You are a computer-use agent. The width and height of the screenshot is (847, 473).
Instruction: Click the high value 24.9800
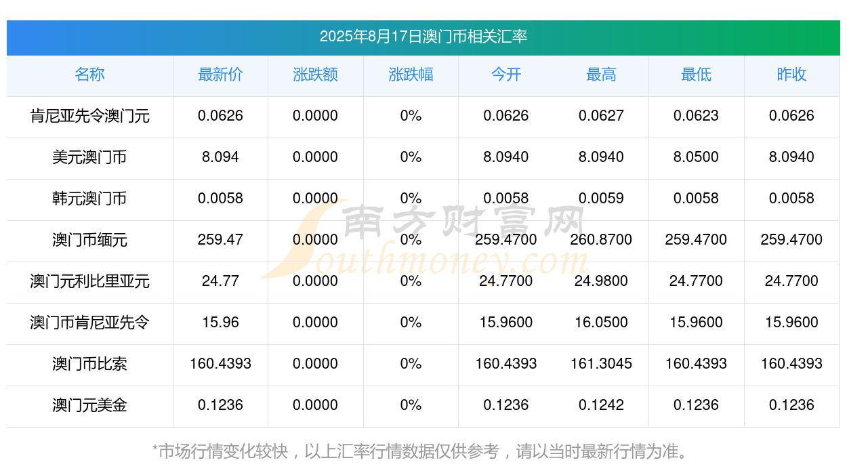pos(601,281)
